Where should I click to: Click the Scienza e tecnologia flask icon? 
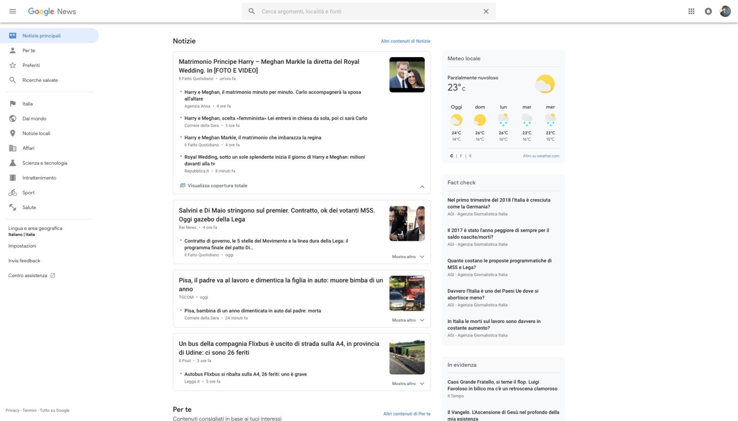coord(13,163)
